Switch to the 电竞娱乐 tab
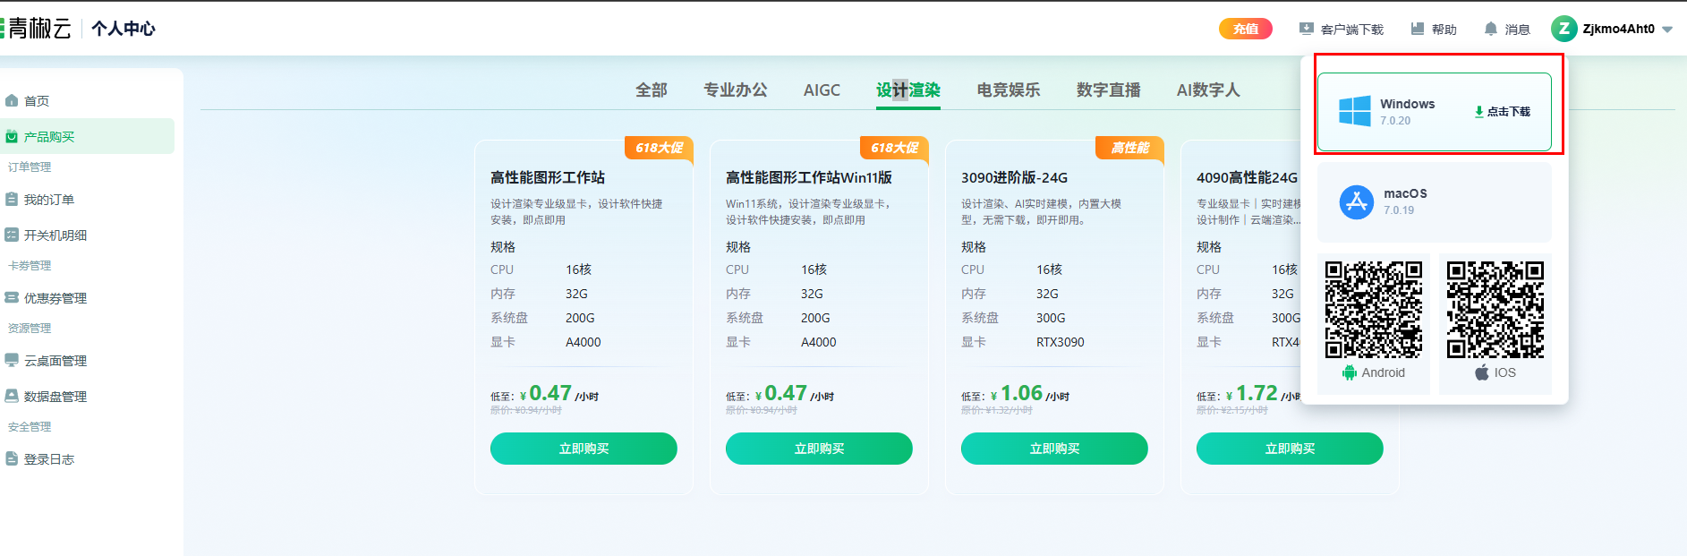This screenshot has height=556, width=1687. click(x=1009, y=90)
